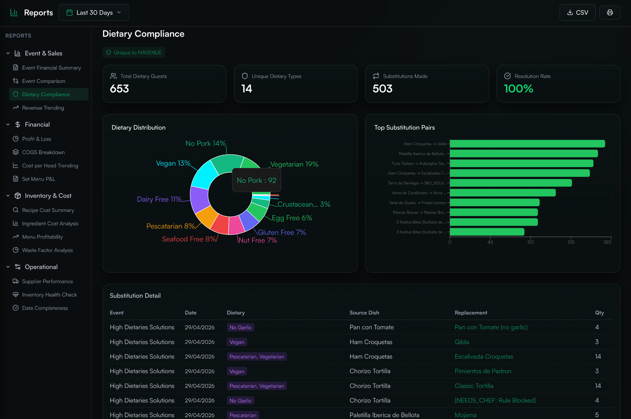Open Event Financial Summary report
The image size is (631, 419).
[49, 68]
